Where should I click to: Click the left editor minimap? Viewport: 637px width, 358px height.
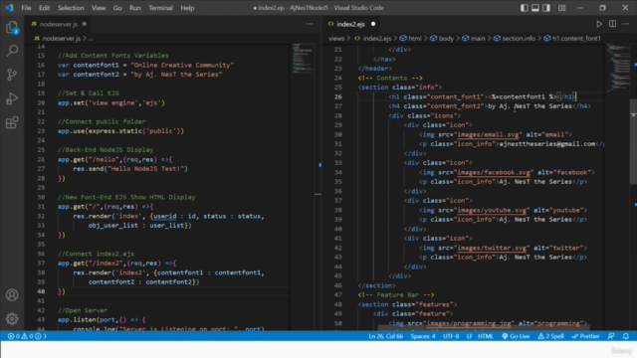coord(303,59)
